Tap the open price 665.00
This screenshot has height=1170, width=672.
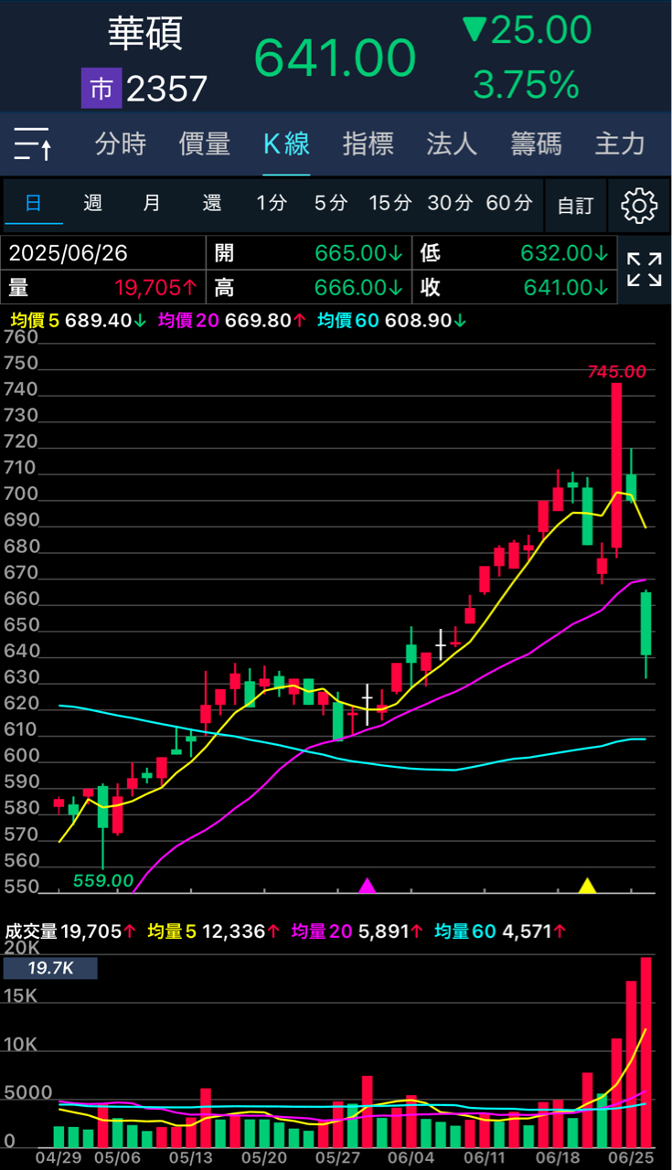[357, 253]
